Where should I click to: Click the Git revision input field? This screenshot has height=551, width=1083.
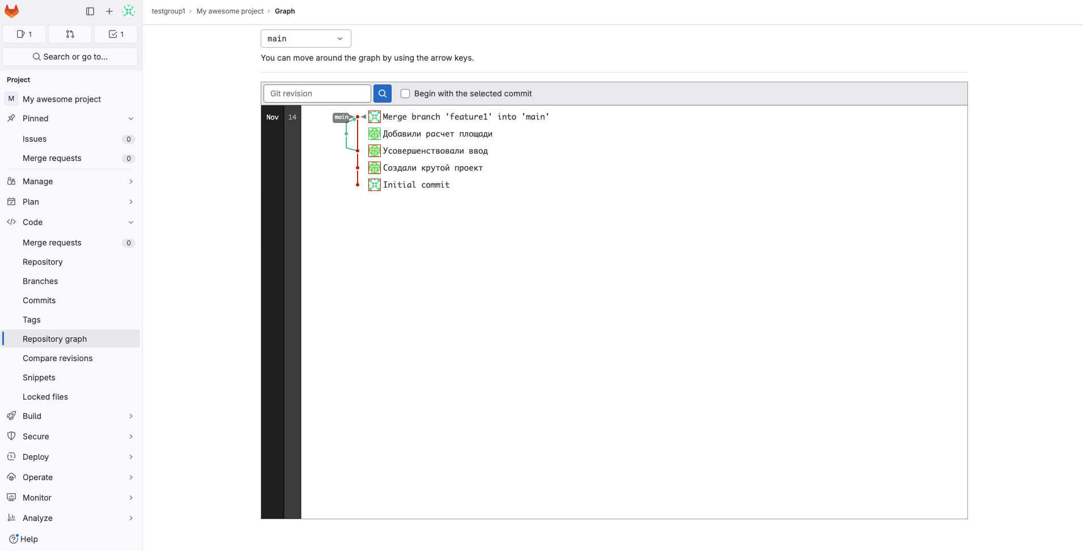[317, 94]
